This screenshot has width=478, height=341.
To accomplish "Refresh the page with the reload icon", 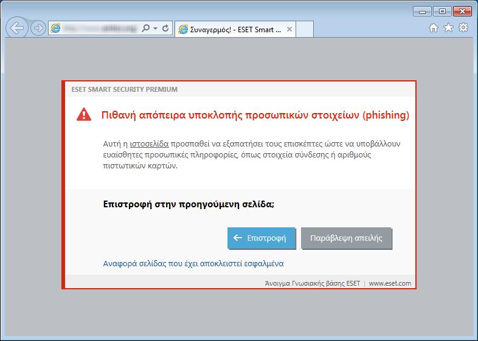I will 165,29.
